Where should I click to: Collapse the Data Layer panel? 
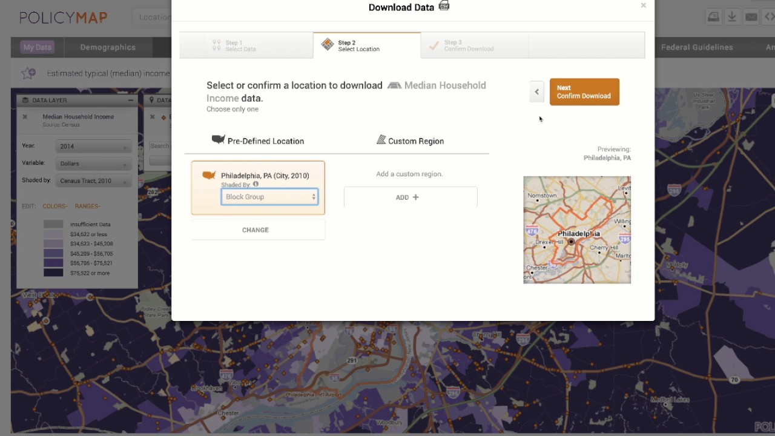tap(130, 101)
